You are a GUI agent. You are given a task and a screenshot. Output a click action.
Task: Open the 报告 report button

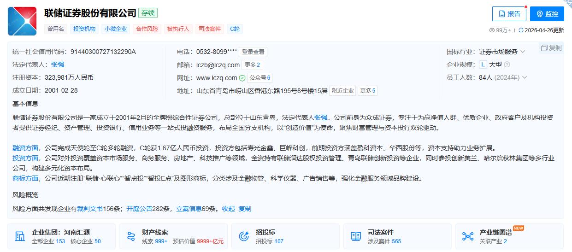pyautogui.click(x=509, y=14)
